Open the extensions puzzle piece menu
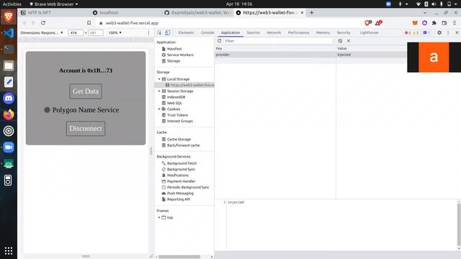This screenshot has width=461, height=259. click(434, 23)
